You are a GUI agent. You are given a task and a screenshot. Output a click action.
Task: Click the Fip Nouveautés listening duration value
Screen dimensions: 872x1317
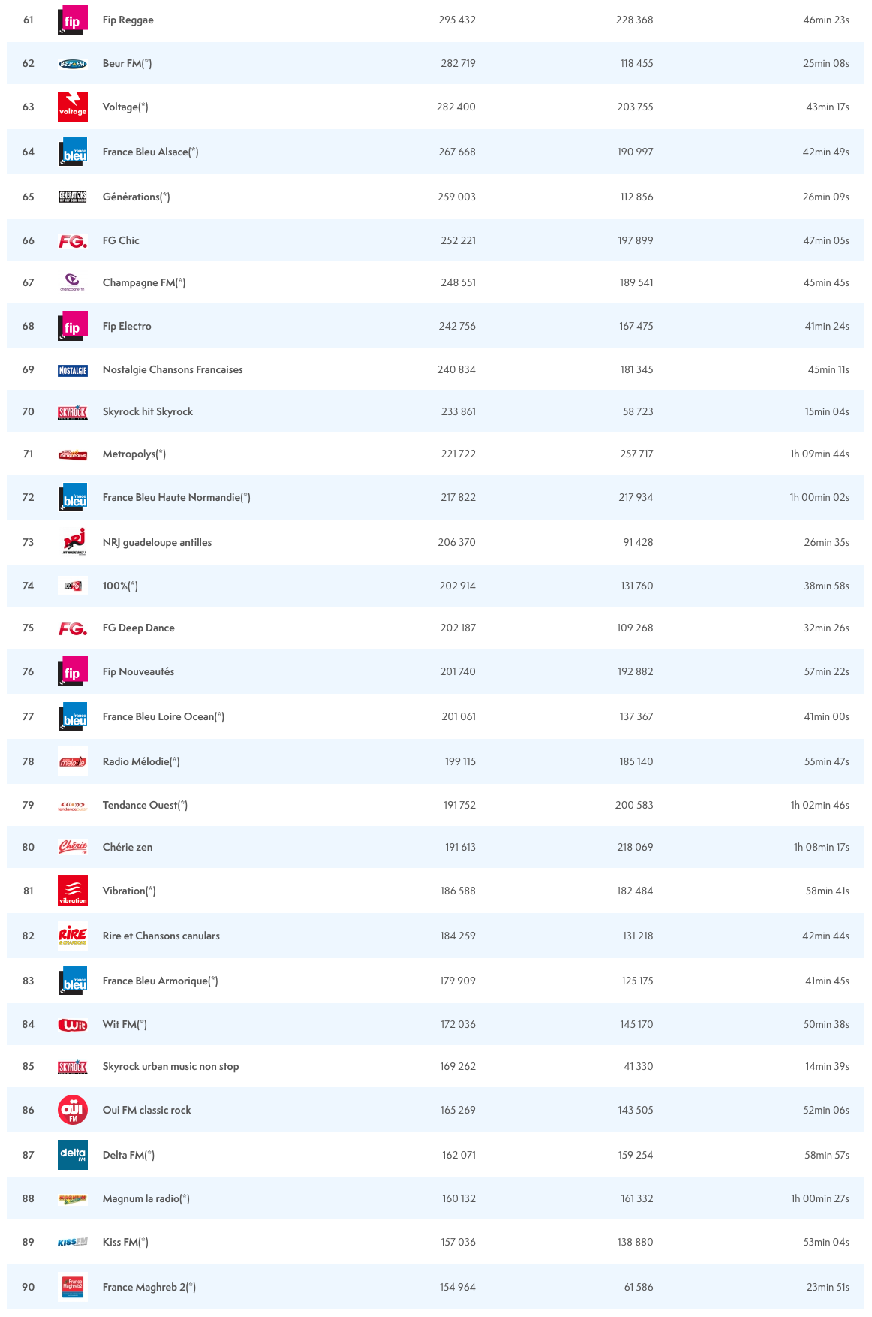point(826,671)
